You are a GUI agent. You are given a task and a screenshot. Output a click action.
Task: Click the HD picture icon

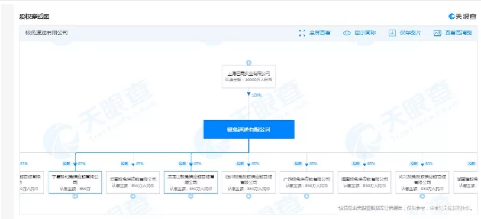437,33
